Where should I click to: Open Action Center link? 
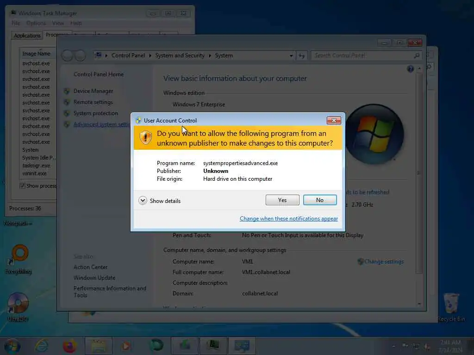(90, 267)
